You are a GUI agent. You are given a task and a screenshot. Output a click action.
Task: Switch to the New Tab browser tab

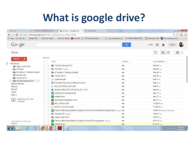click(x=20, y=31)
